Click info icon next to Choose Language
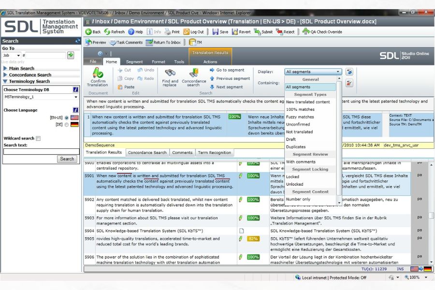This screenshot has width=435, height=290. point(75,110)
